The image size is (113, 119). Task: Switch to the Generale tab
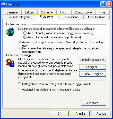(12, 12)
